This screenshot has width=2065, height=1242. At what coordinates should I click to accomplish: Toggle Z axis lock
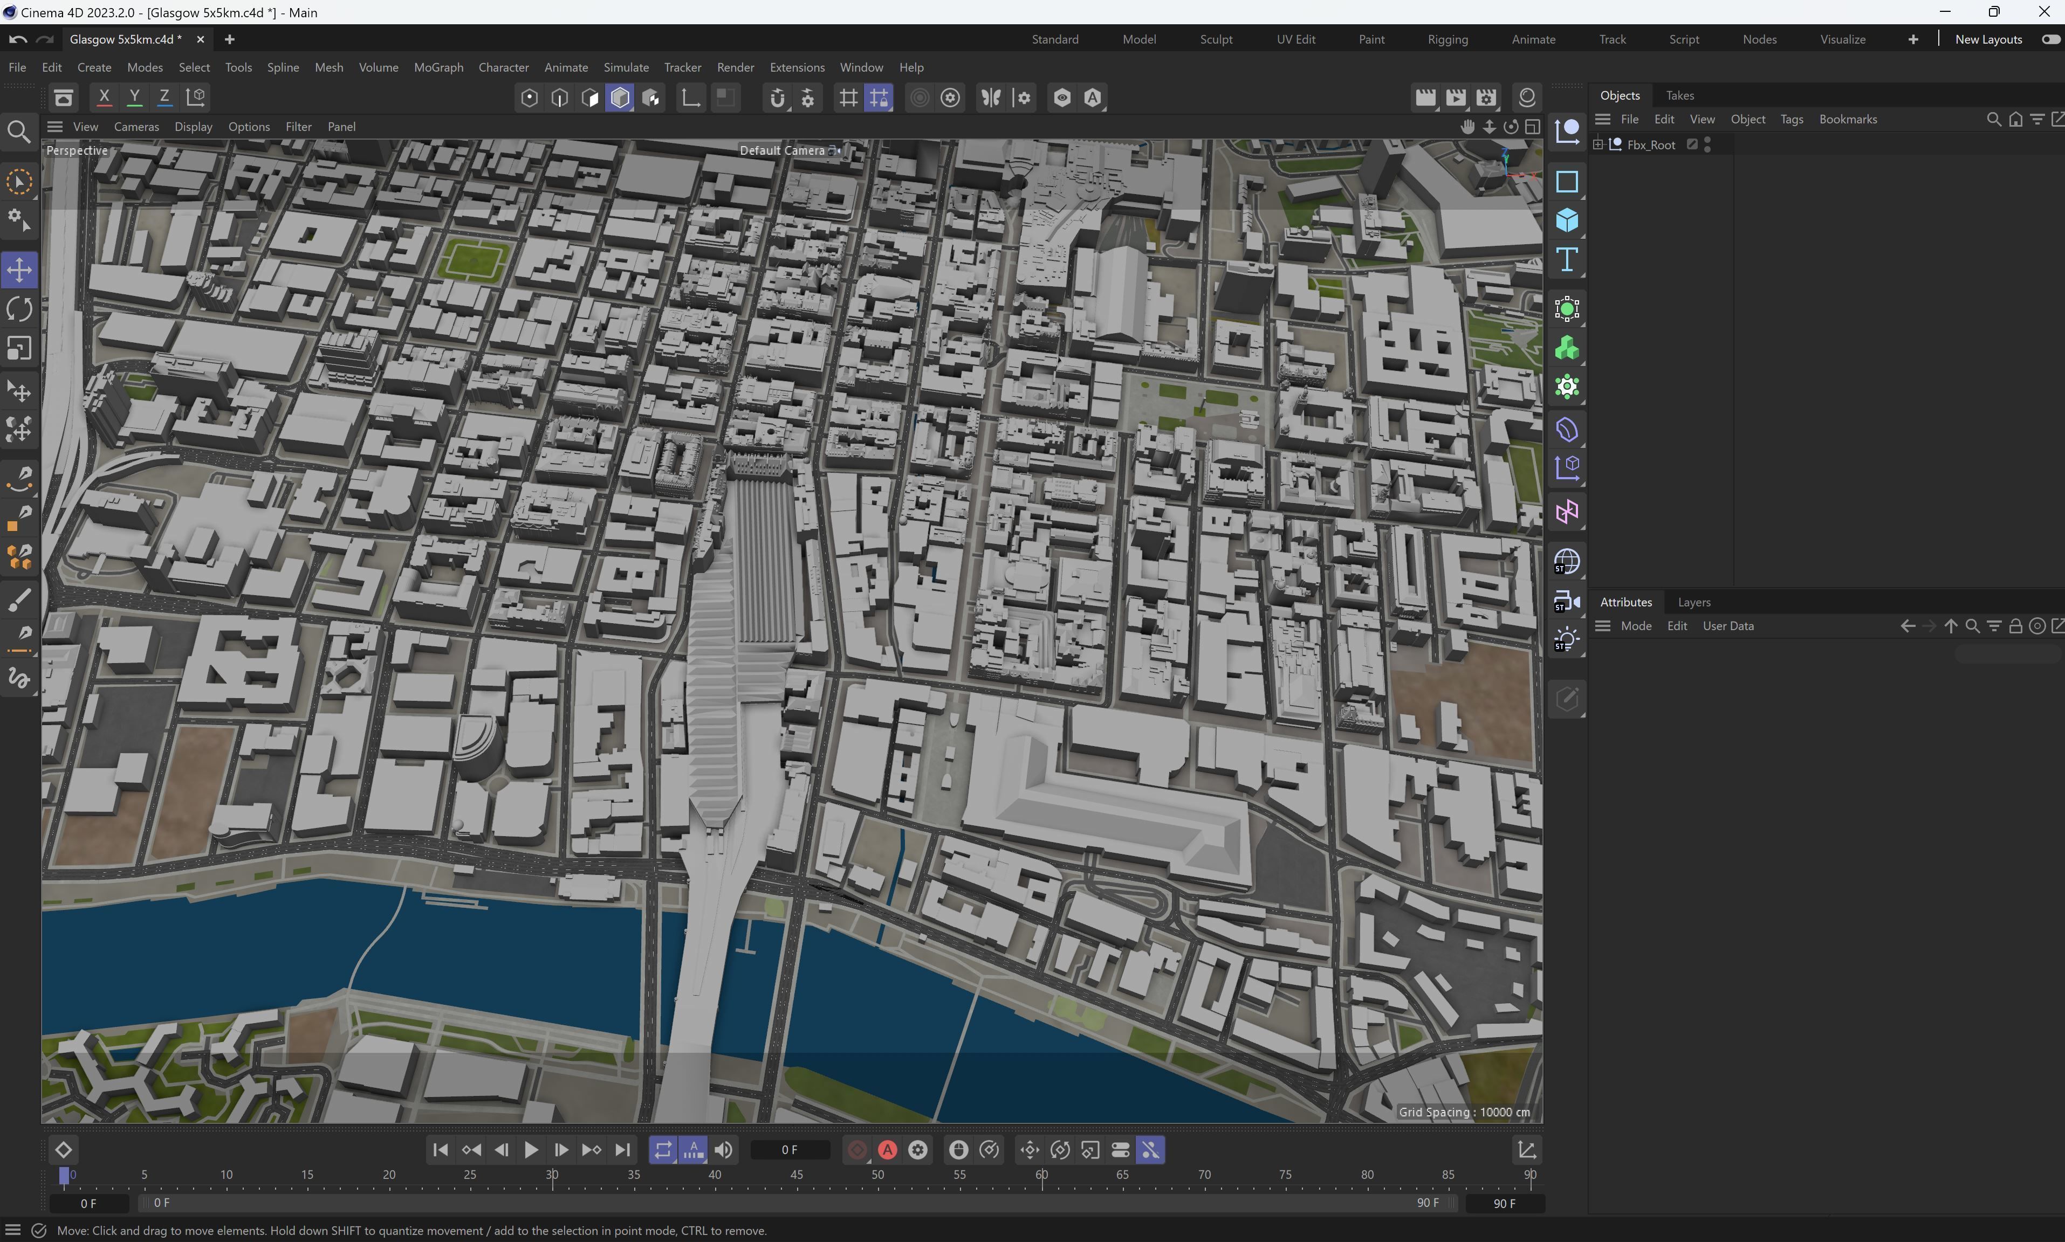164,97
